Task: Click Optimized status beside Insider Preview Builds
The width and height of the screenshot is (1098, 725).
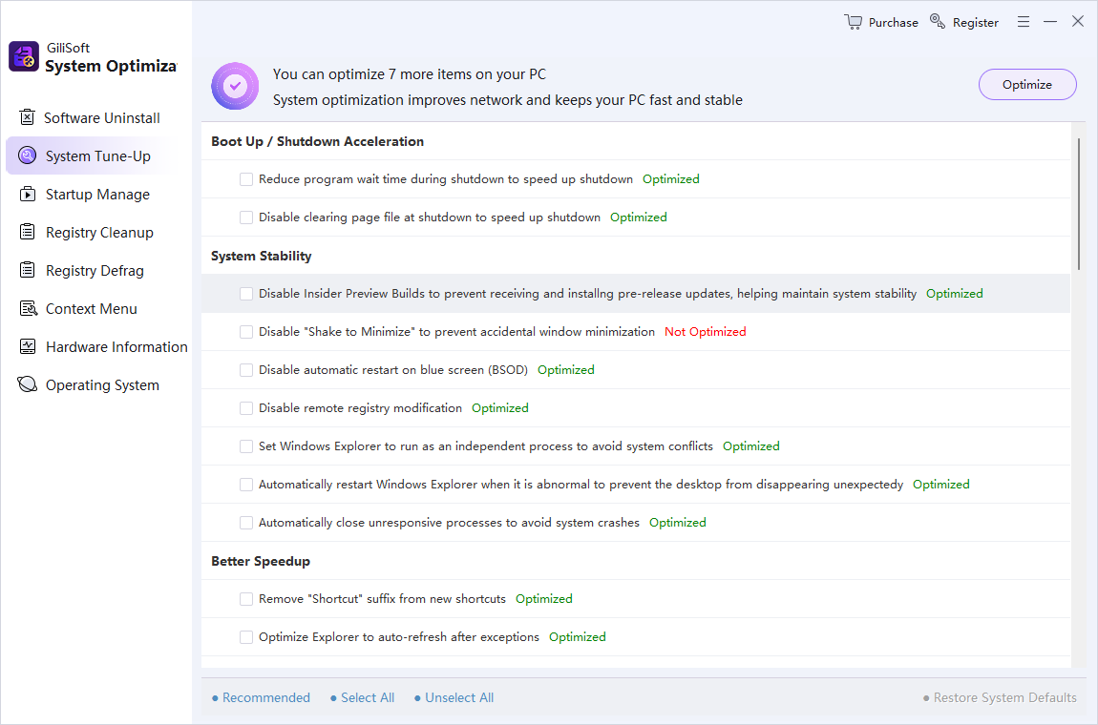Action: (x=955, y=294)
